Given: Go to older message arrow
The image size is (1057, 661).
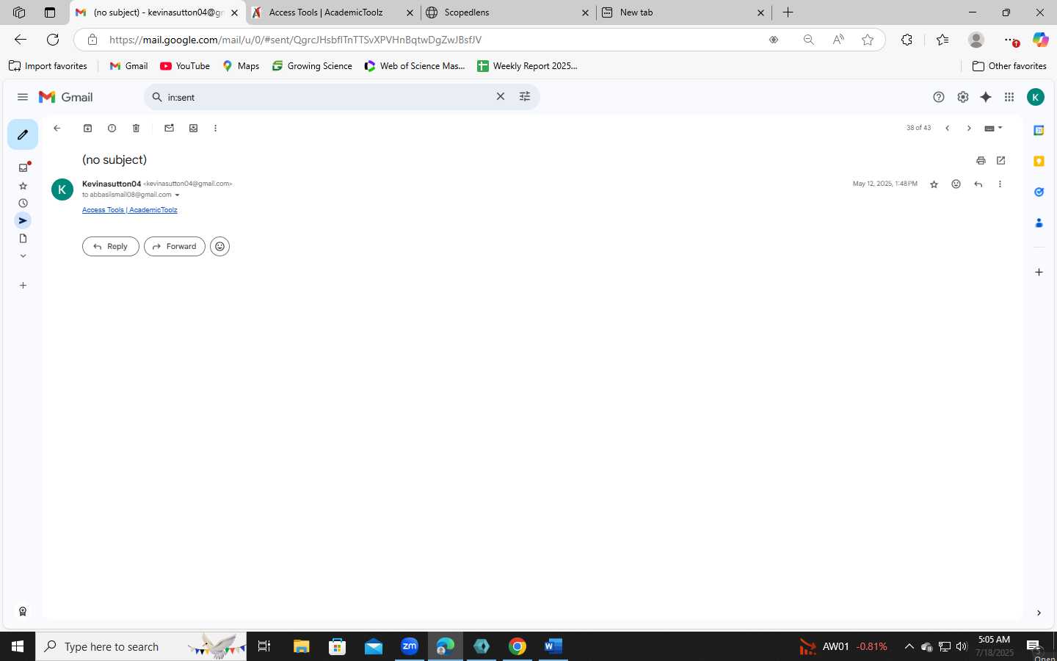Looking at the screenshot, I should (969, 129).
